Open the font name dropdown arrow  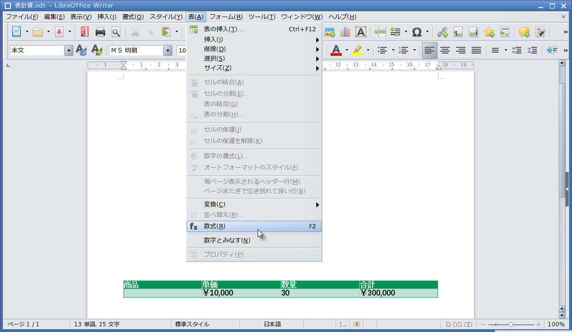tap(168, 50)
